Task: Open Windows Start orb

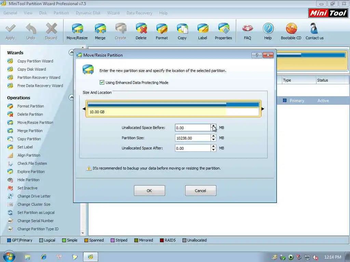Action: [9, 257]
